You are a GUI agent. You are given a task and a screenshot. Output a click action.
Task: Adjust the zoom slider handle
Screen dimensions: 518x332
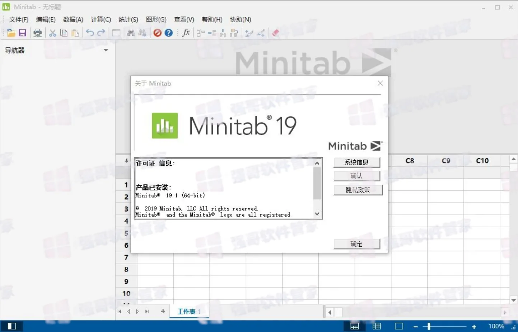pos(429,327)
